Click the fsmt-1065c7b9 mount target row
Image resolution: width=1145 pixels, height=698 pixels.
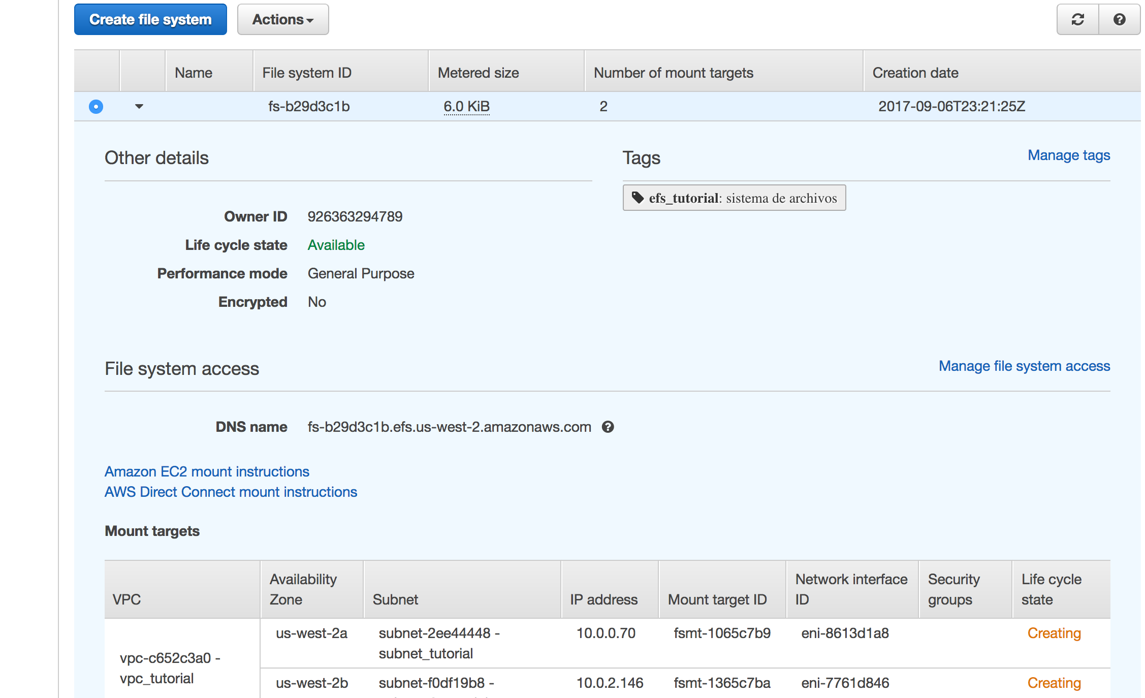(722, 633)
